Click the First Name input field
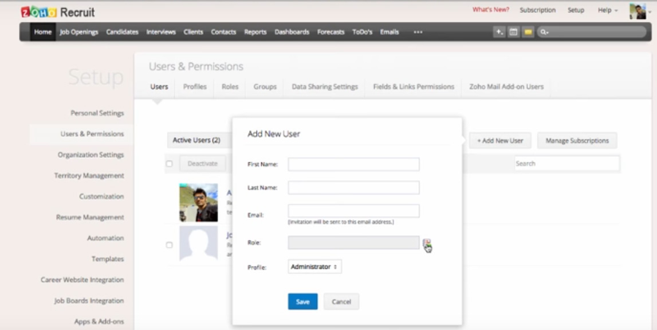Image resolution: width=657 pixels, height=330 pixels. coord(353,165)
